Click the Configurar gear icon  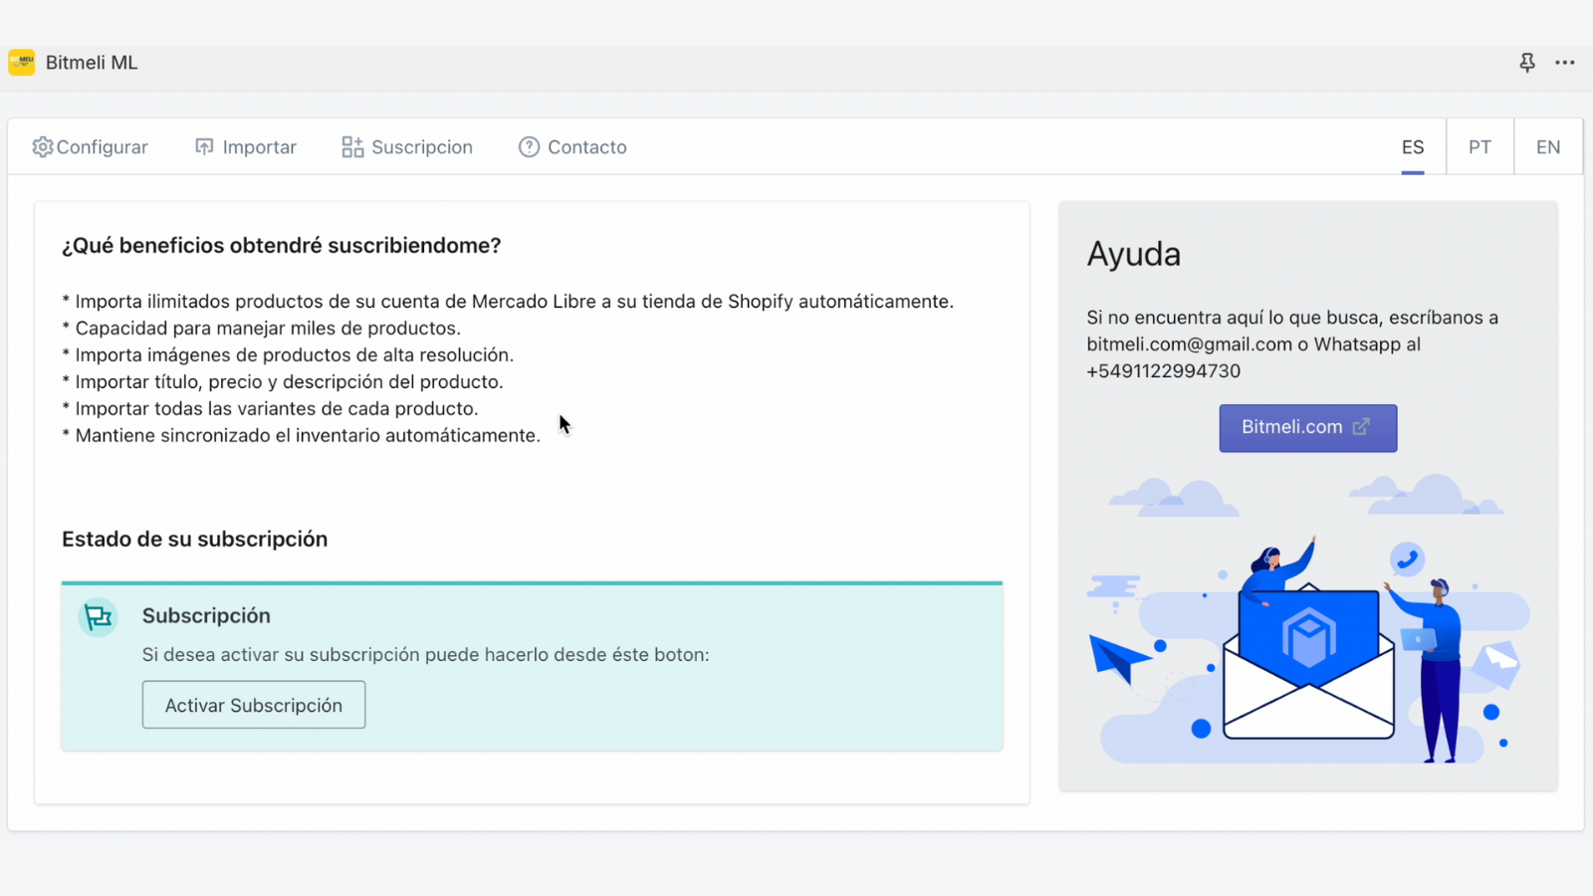tap(42, 147)
